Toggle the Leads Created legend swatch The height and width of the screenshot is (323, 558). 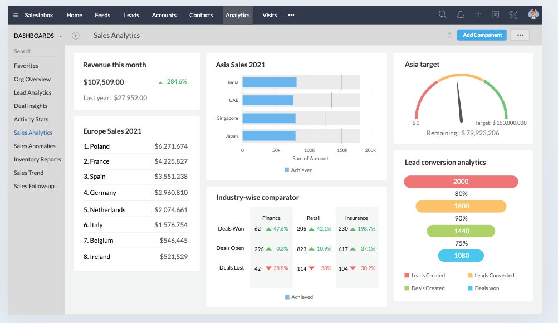coord(407,275)
